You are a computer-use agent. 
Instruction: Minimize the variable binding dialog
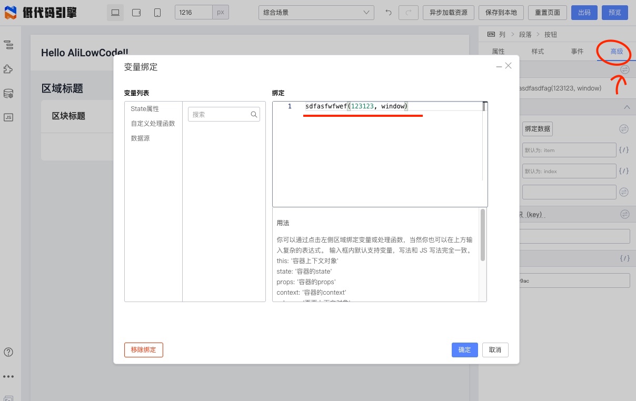point(499,66)
